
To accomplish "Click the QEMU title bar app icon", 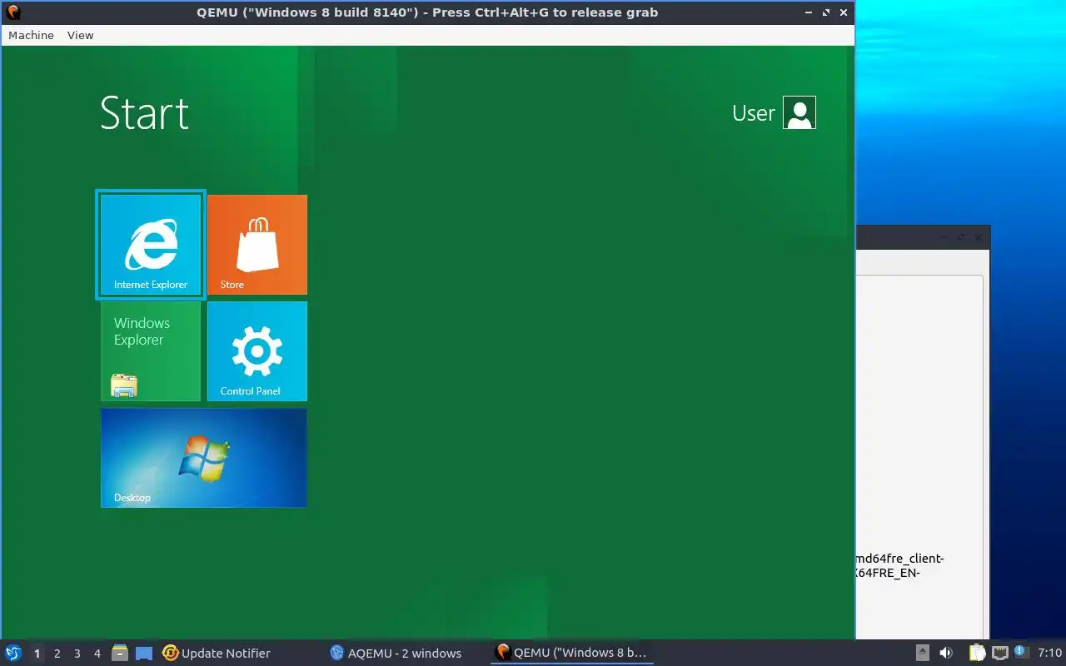I will tap(12, 12).
